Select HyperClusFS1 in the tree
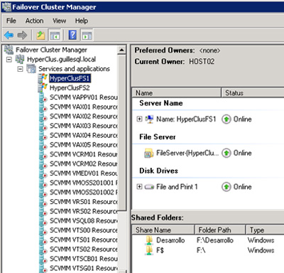This screenshot has width=284, height=273. (70, 78)
